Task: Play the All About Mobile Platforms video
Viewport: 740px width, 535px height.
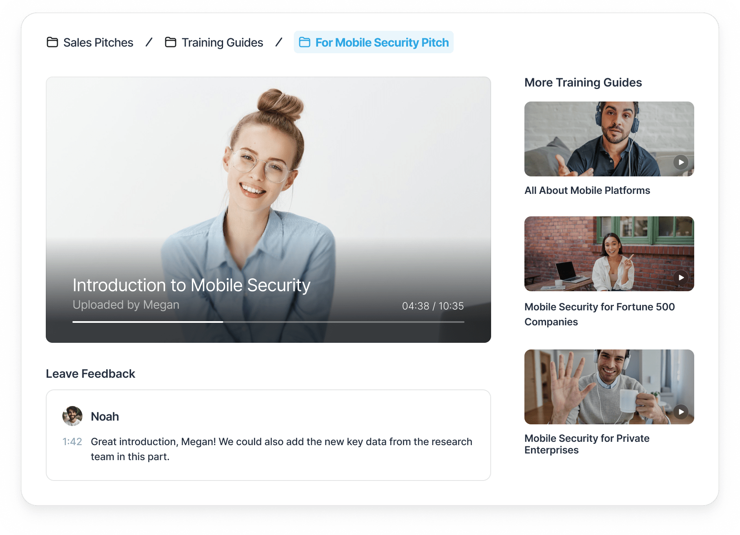Action: coord(681,162)
